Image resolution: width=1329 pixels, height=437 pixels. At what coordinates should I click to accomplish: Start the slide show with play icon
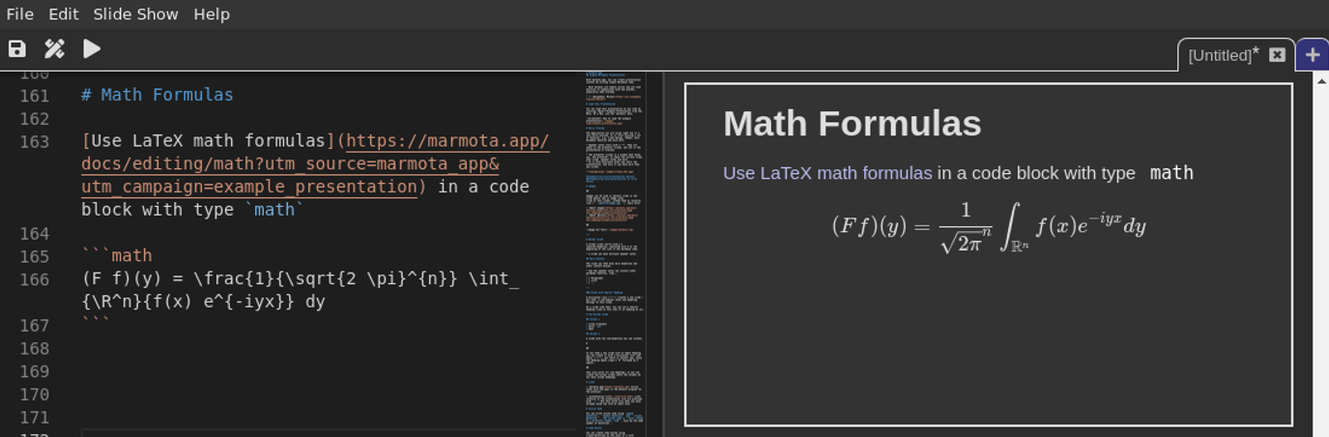click(92, 48)
